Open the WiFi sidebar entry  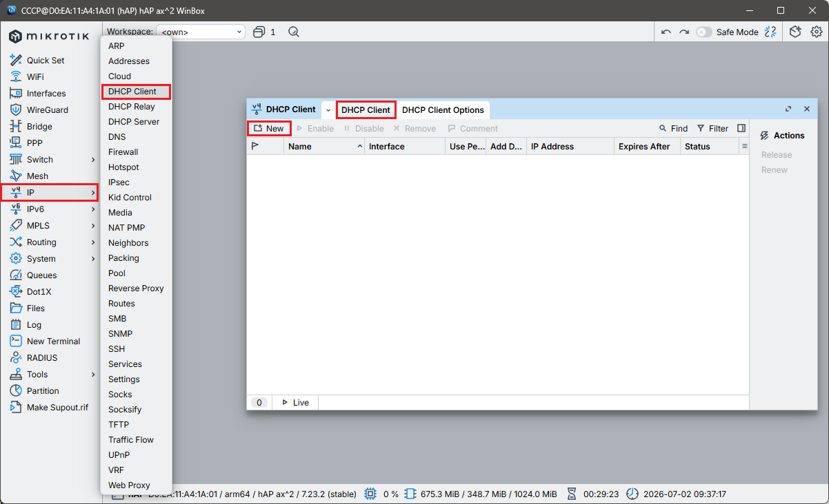(x=35, y=77)
